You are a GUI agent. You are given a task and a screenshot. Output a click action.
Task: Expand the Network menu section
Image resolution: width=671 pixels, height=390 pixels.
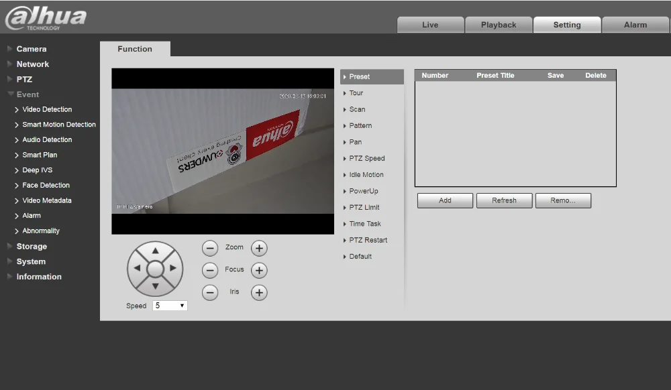tap(32, 64)
